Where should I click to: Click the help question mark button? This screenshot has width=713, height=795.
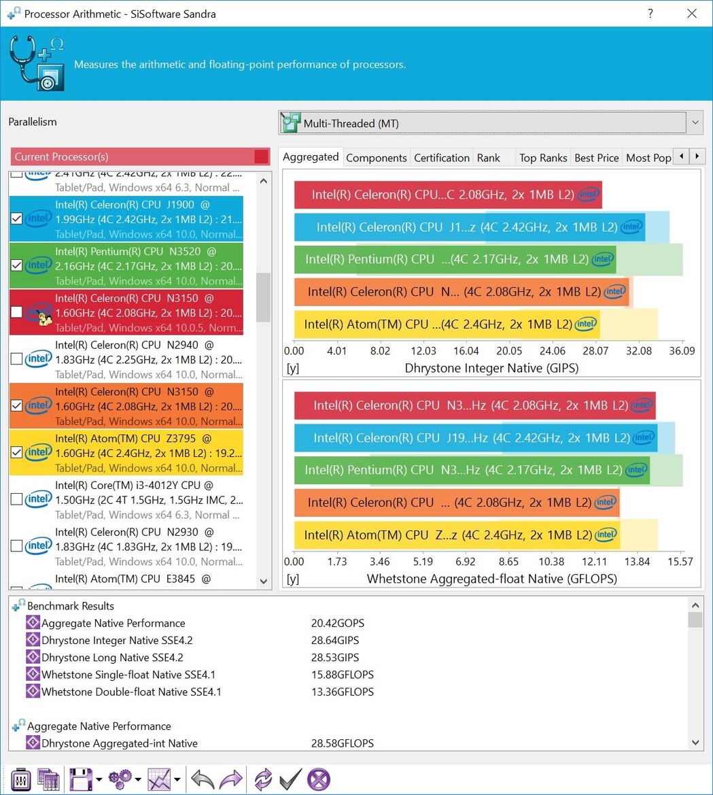(650, 14)
